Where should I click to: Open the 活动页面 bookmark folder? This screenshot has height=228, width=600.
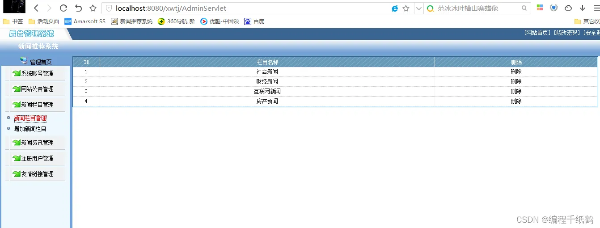click(44, 21)
